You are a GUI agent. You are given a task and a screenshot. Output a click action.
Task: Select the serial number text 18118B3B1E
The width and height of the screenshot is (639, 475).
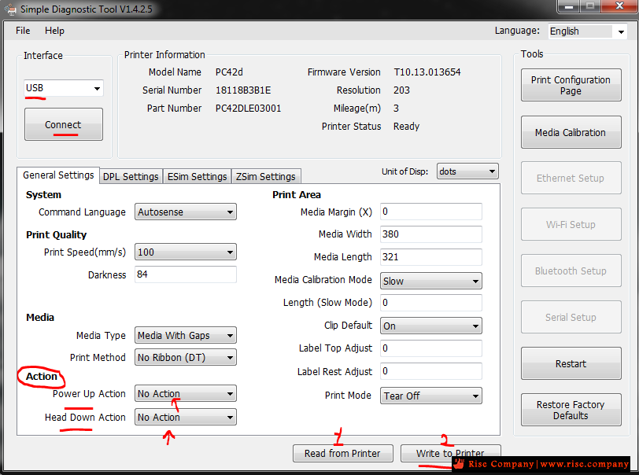243,90
